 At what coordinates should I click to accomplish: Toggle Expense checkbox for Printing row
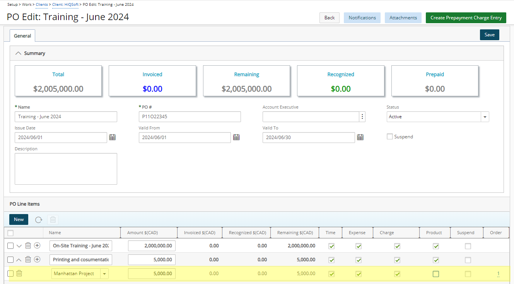pyautogui.click(x=359, y=260)
